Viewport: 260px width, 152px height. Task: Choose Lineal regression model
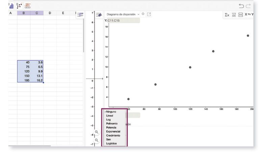point(114,116)
